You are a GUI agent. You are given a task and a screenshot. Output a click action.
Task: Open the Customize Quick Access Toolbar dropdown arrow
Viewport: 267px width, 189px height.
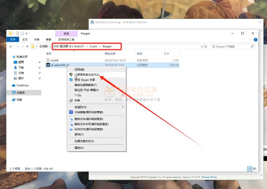(27, 33)
